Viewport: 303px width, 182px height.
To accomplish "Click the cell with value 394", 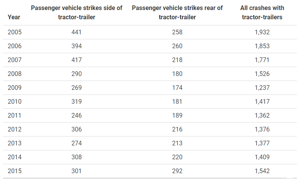I will coord(76,46).
